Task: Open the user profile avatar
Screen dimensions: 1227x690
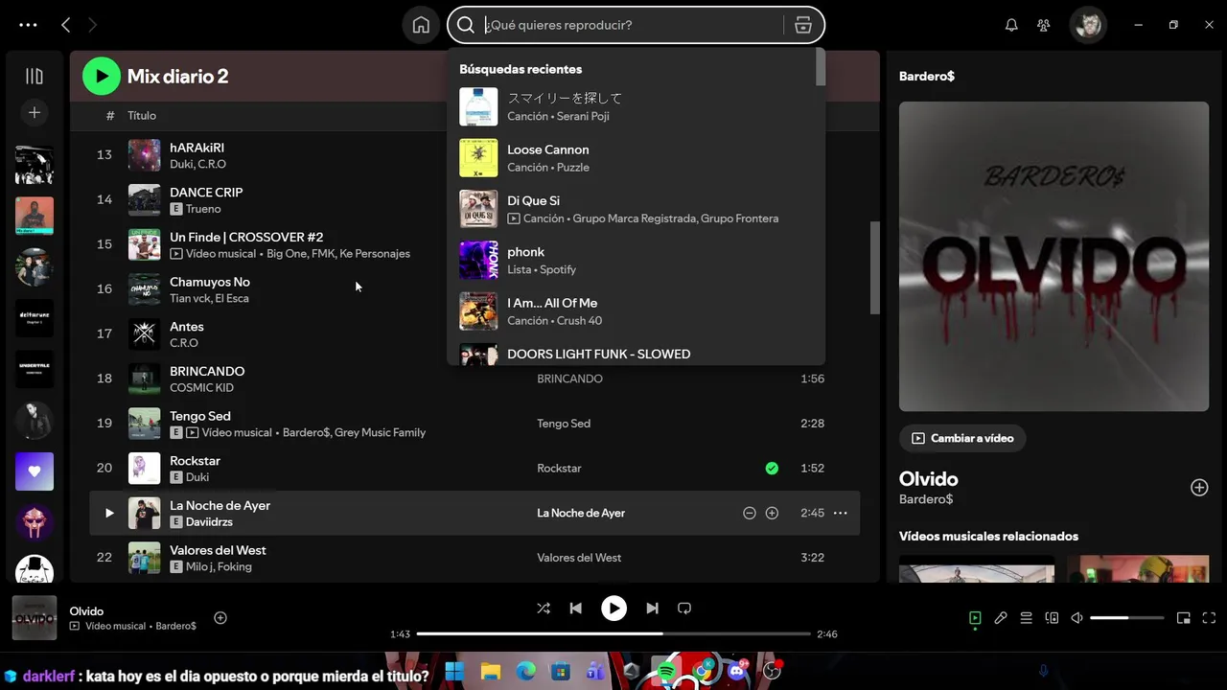Action: 1089,25
